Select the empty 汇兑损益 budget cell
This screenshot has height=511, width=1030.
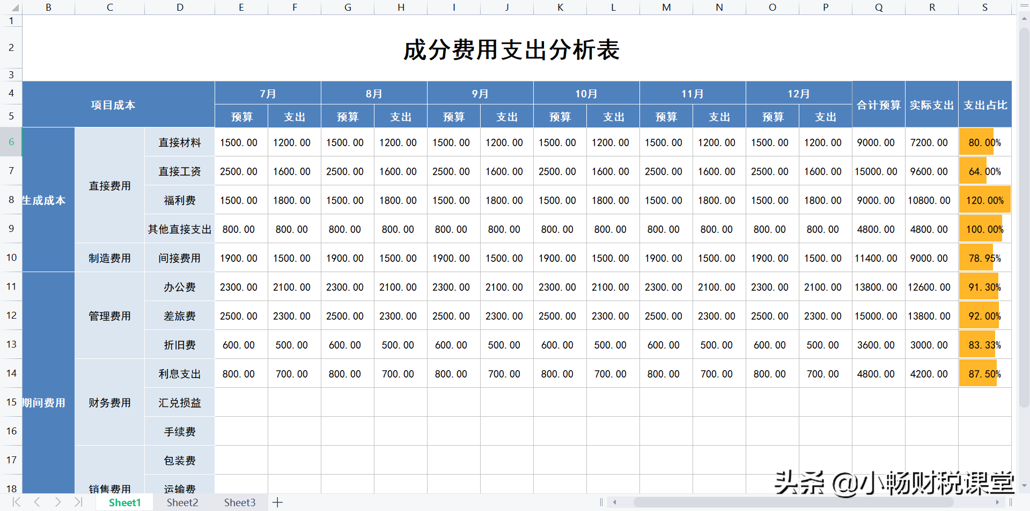pos(241,402)
